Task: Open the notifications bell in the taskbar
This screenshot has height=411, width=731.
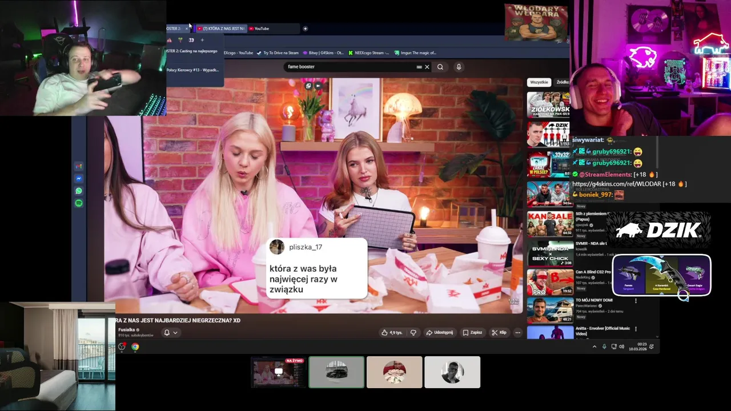Action: click(652, 346)
